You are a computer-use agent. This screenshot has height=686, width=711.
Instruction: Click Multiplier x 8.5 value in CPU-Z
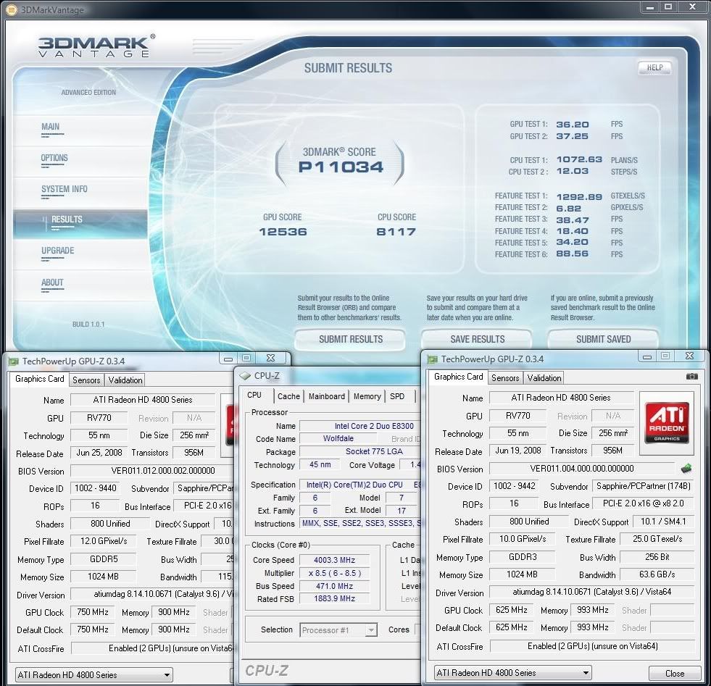[x=334, y=573]
